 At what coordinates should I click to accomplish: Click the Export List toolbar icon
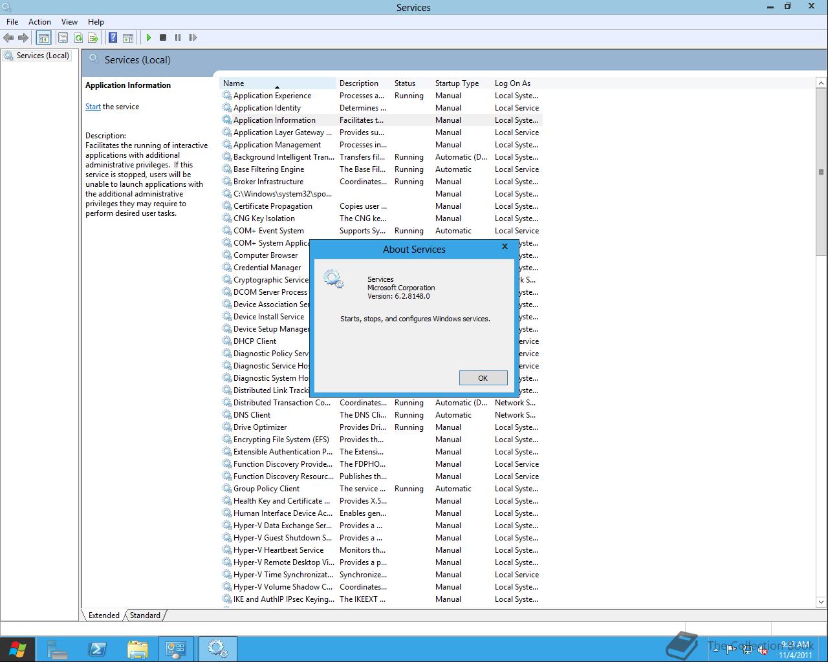click(93, 37)
